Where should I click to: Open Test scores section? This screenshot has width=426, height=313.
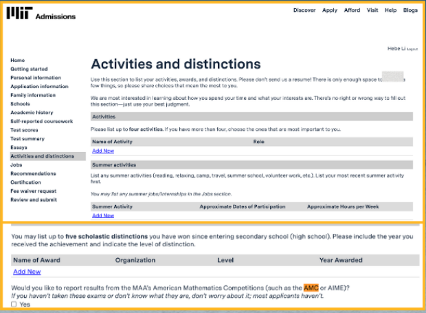coord(24,130)
